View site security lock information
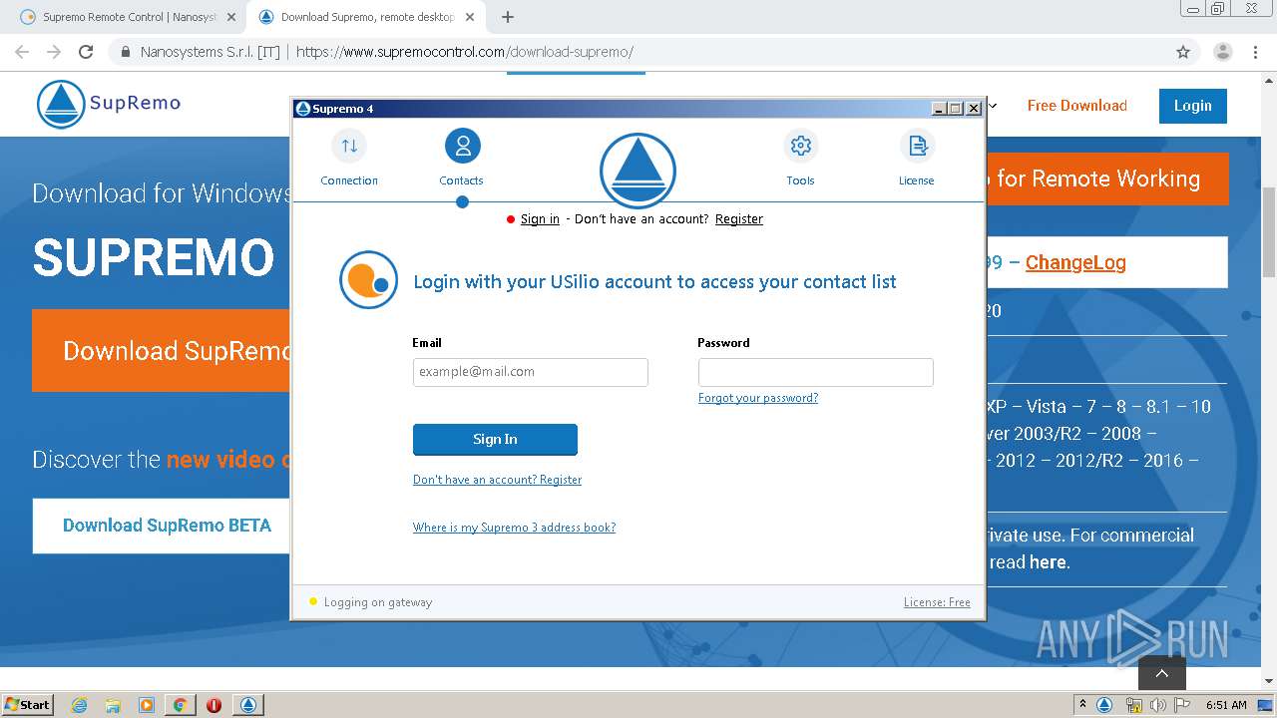This screenshot has width=1277, height=718. pos(126,52)
